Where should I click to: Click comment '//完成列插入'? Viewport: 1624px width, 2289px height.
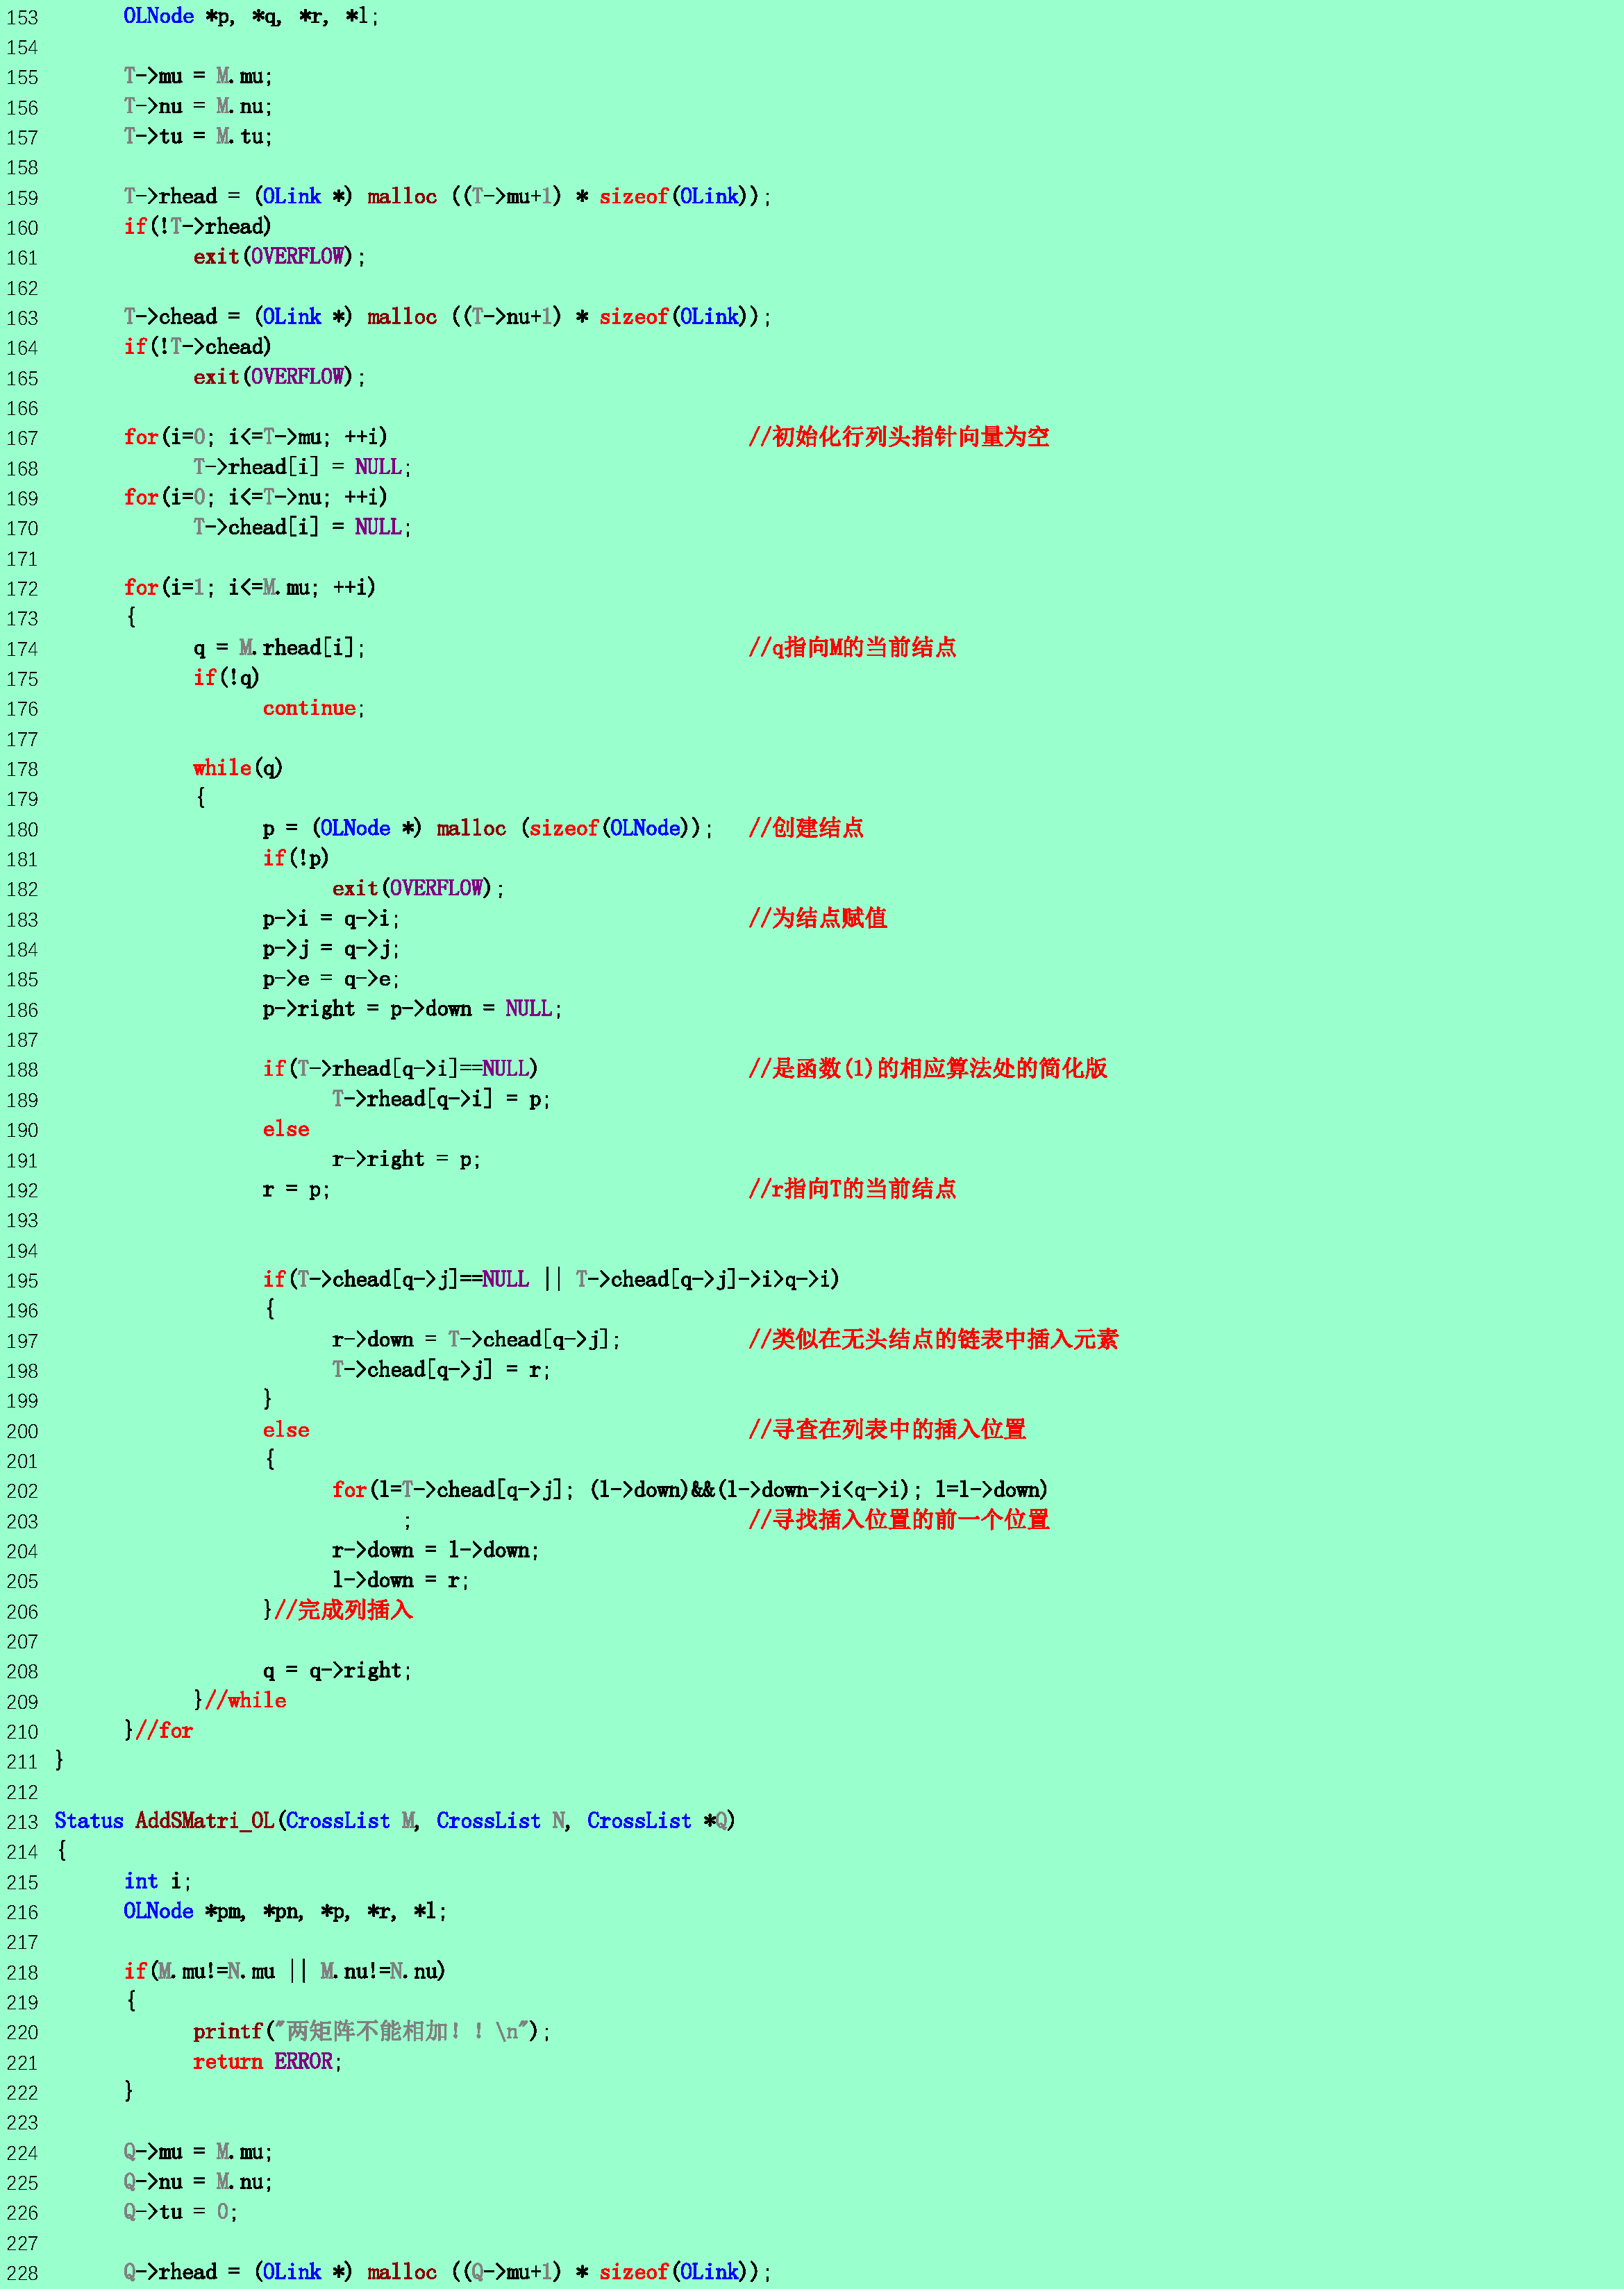click(x=343, y=1610)
